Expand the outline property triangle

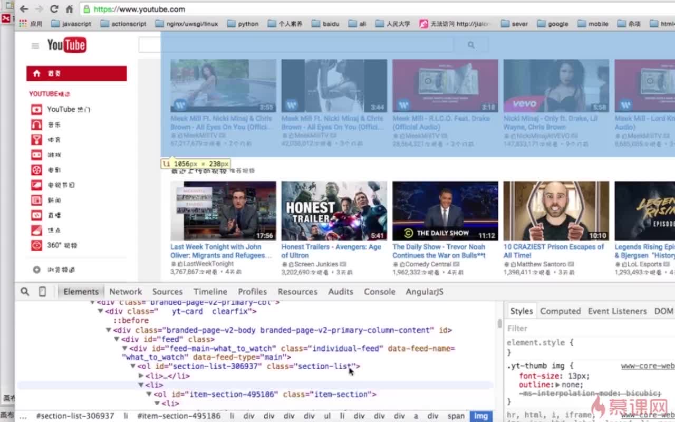tap(557, 385)
